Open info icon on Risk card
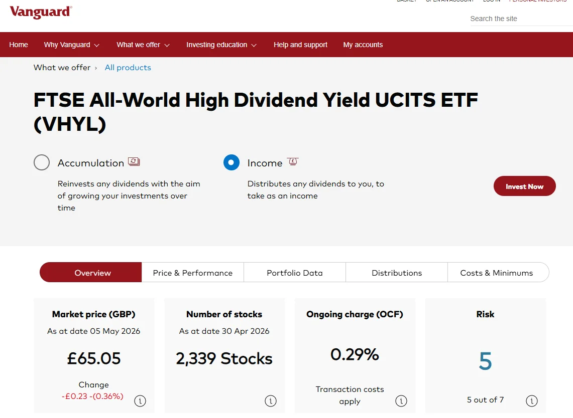This screenshot has height=418, width=573. coord(531,401)
